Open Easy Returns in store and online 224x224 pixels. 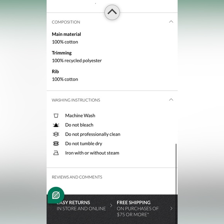pos(81,205)
